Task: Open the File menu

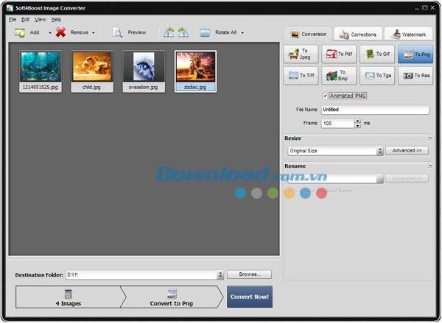Action: click(13, 19)
